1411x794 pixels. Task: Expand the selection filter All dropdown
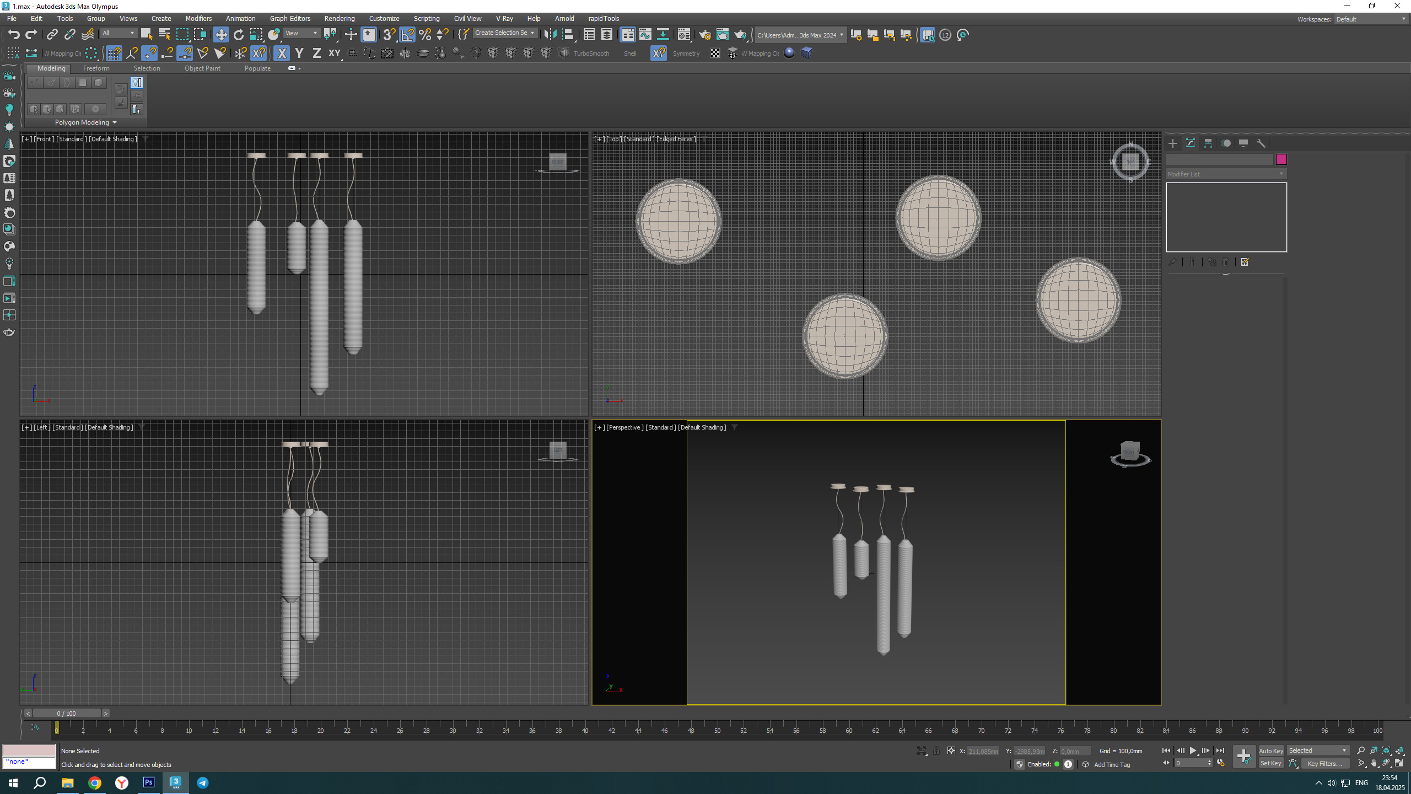[119, 33]
